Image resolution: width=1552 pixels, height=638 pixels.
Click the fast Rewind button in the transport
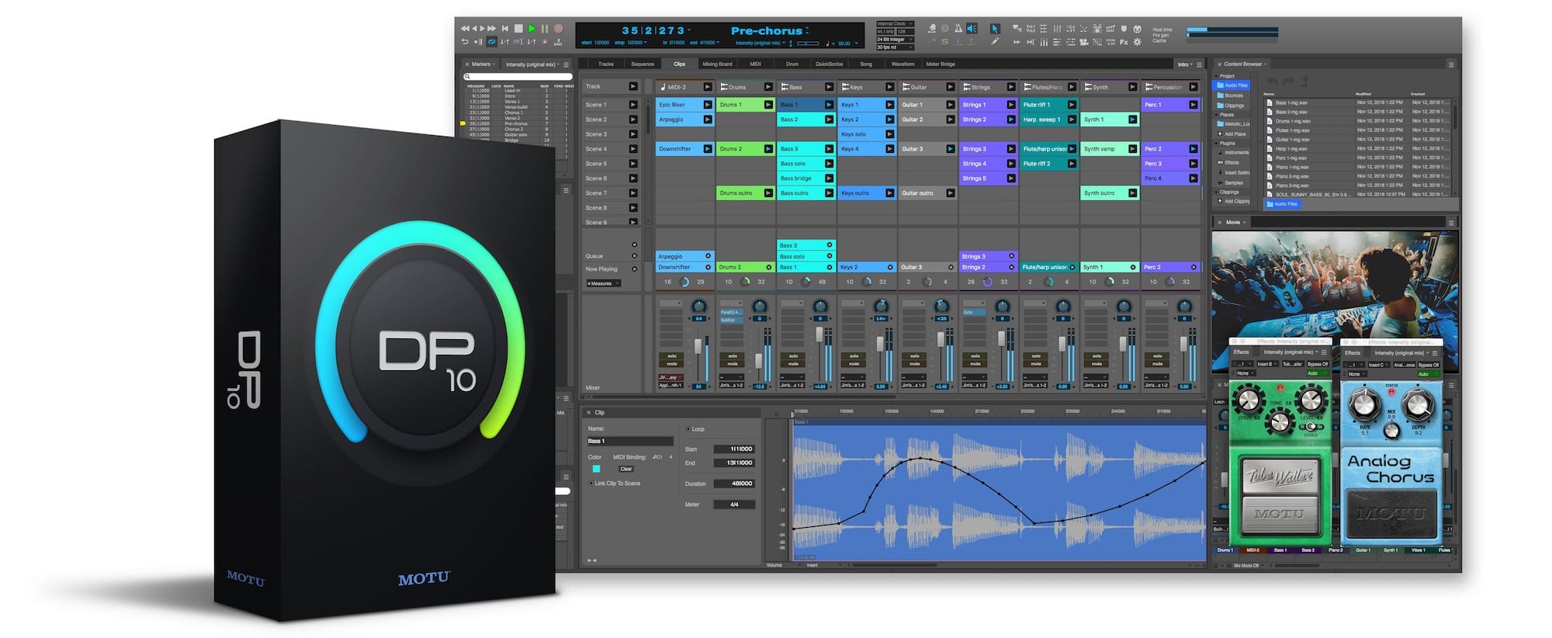[x=466, y=29]
